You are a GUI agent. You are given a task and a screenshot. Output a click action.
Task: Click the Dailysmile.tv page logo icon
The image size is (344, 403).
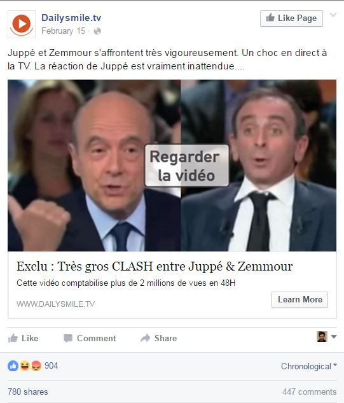pos(22,24)
